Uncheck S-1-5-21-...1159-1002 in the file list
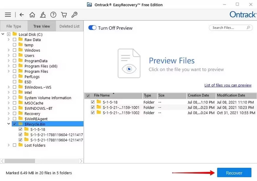The image size is (257, 181). coord(93,113)
